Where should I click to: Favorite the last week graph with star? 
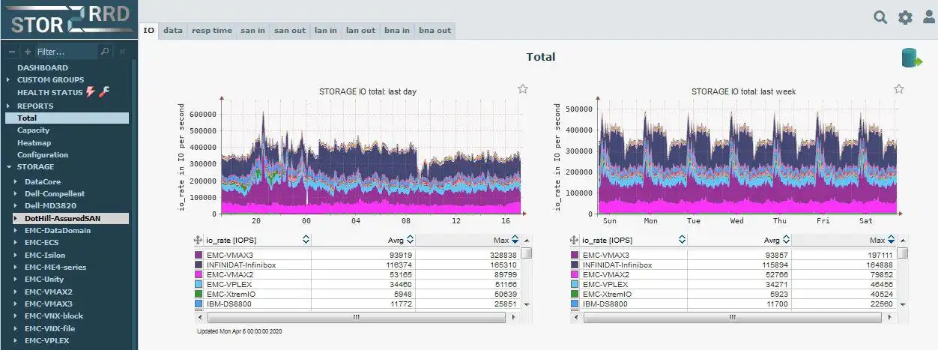[899, 88]
